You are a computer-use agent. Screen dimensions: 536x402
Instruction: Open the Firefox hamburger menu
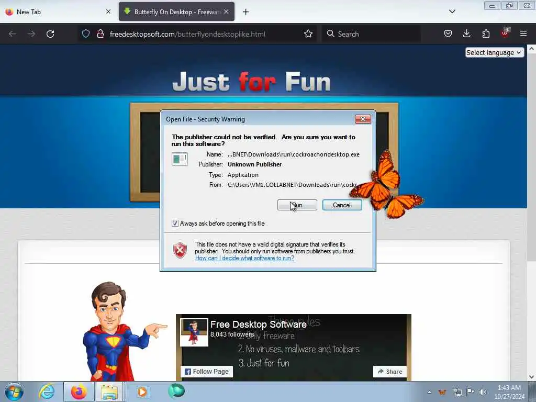pos(523,33)
